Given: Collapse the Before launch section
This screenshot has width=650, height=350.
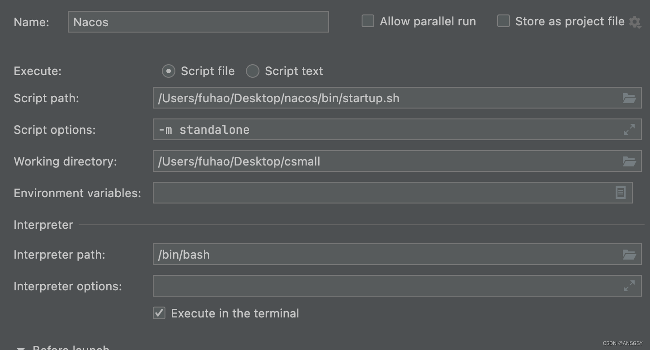Looking at the screenshot, I should (20, 348).
